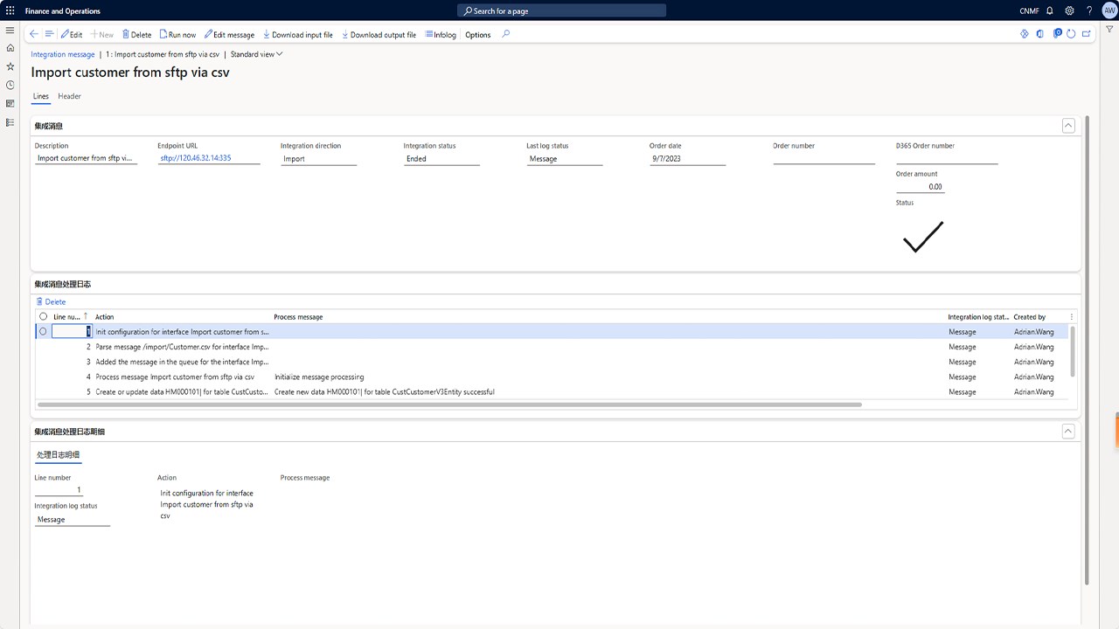Open the Settings gear icon

[x=1069, y=10]
